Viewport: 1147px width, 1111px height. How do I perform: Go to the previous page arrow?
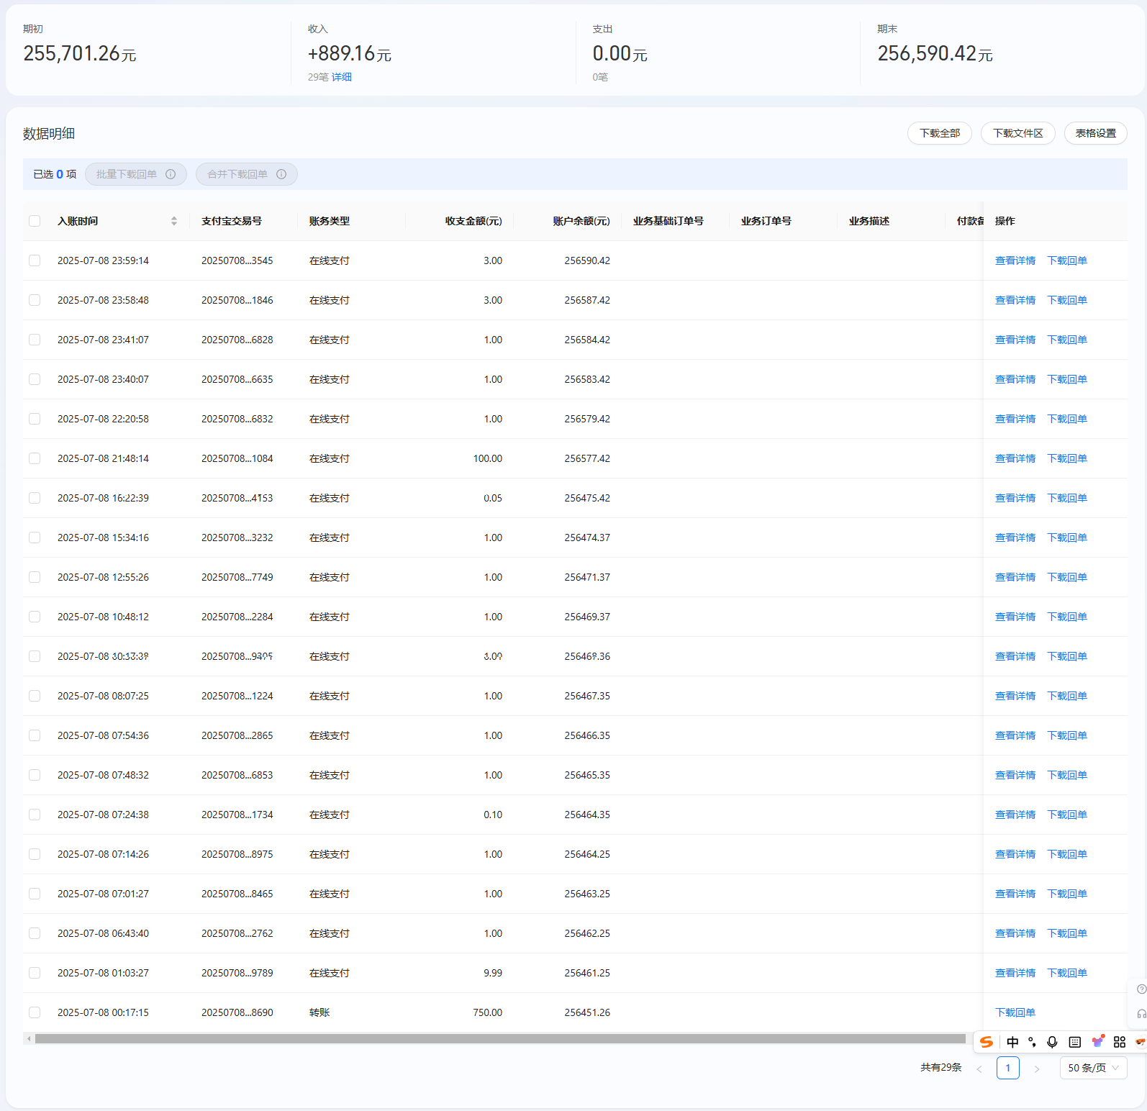(979, 1069)
